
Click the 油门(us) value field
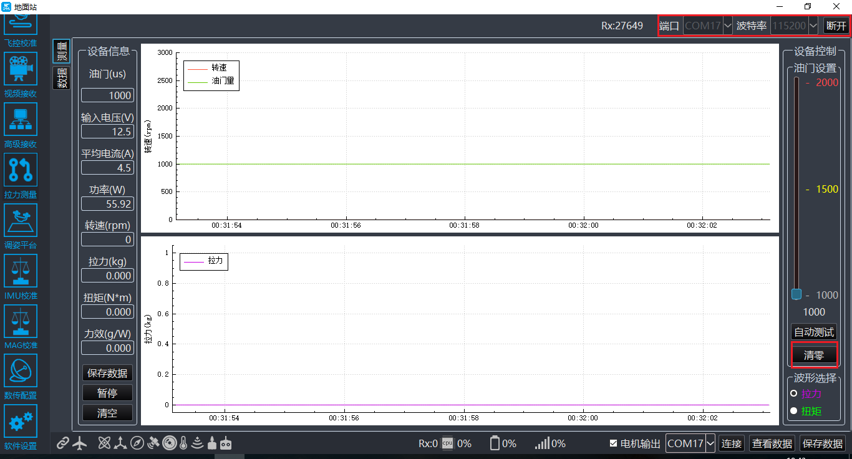(107, 95)
